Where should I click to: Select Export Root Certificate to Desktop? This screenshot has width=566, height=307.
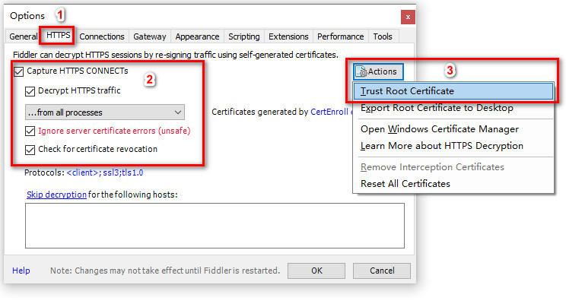tap(453, 107)
